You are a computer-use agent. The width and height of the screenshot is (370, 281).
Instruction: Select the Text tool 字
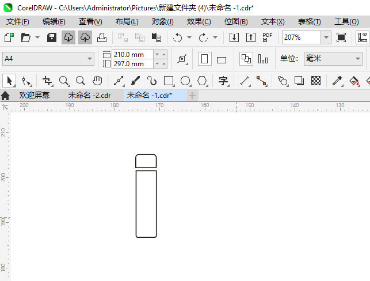[x=223, y=81]
